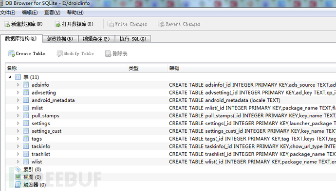Viewport: 336px width, 191px height.
Task: Expand the settings_cust table node
Action: point(18,131)
